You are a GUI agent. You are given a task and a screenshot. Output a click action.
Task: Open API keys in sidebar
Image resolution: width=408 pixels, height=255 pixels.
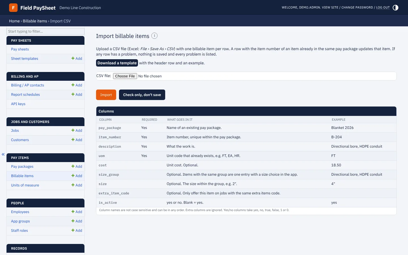18,104
